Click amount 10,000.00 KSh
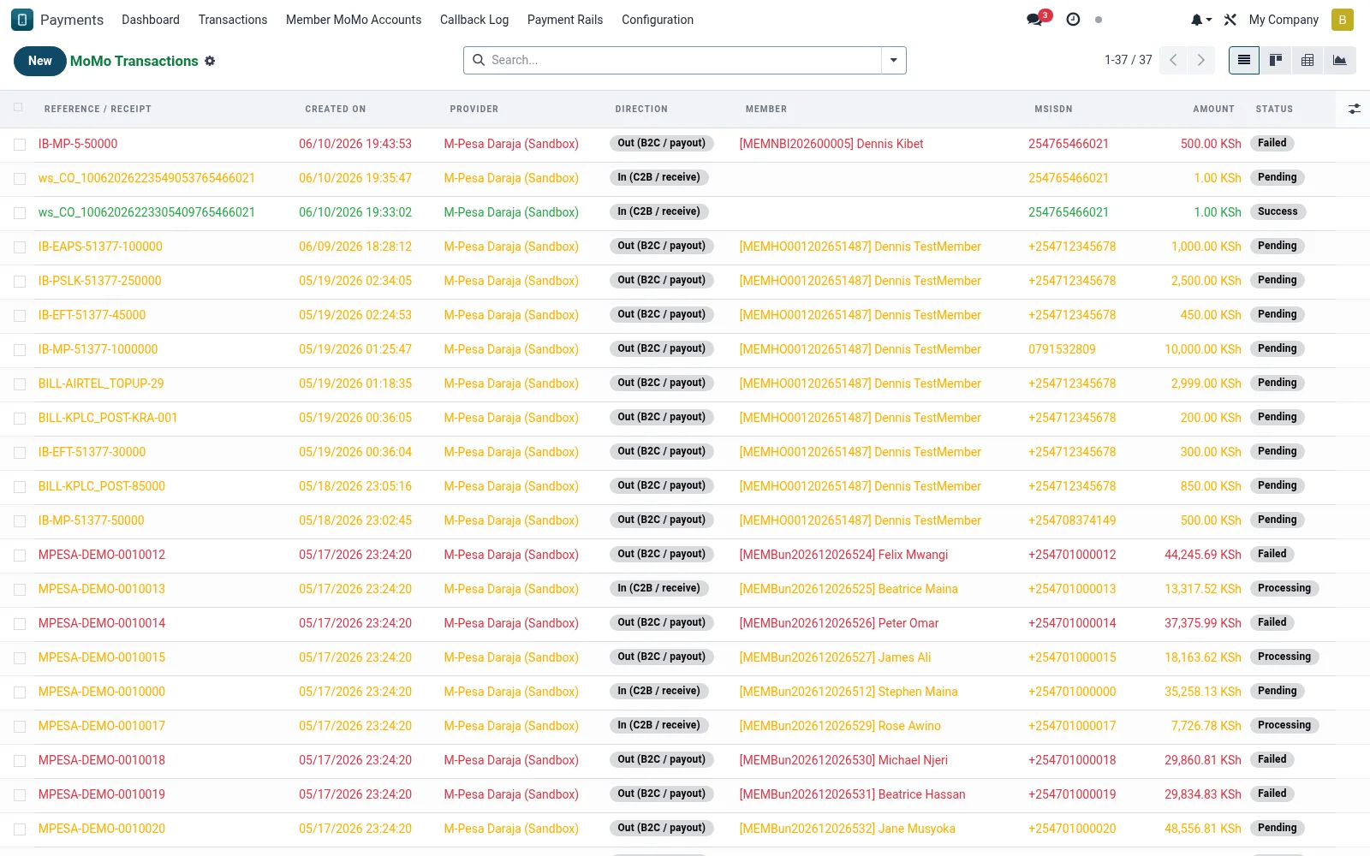Image resolution: width=1370 pixels, height=856 pixels. 1203,349
